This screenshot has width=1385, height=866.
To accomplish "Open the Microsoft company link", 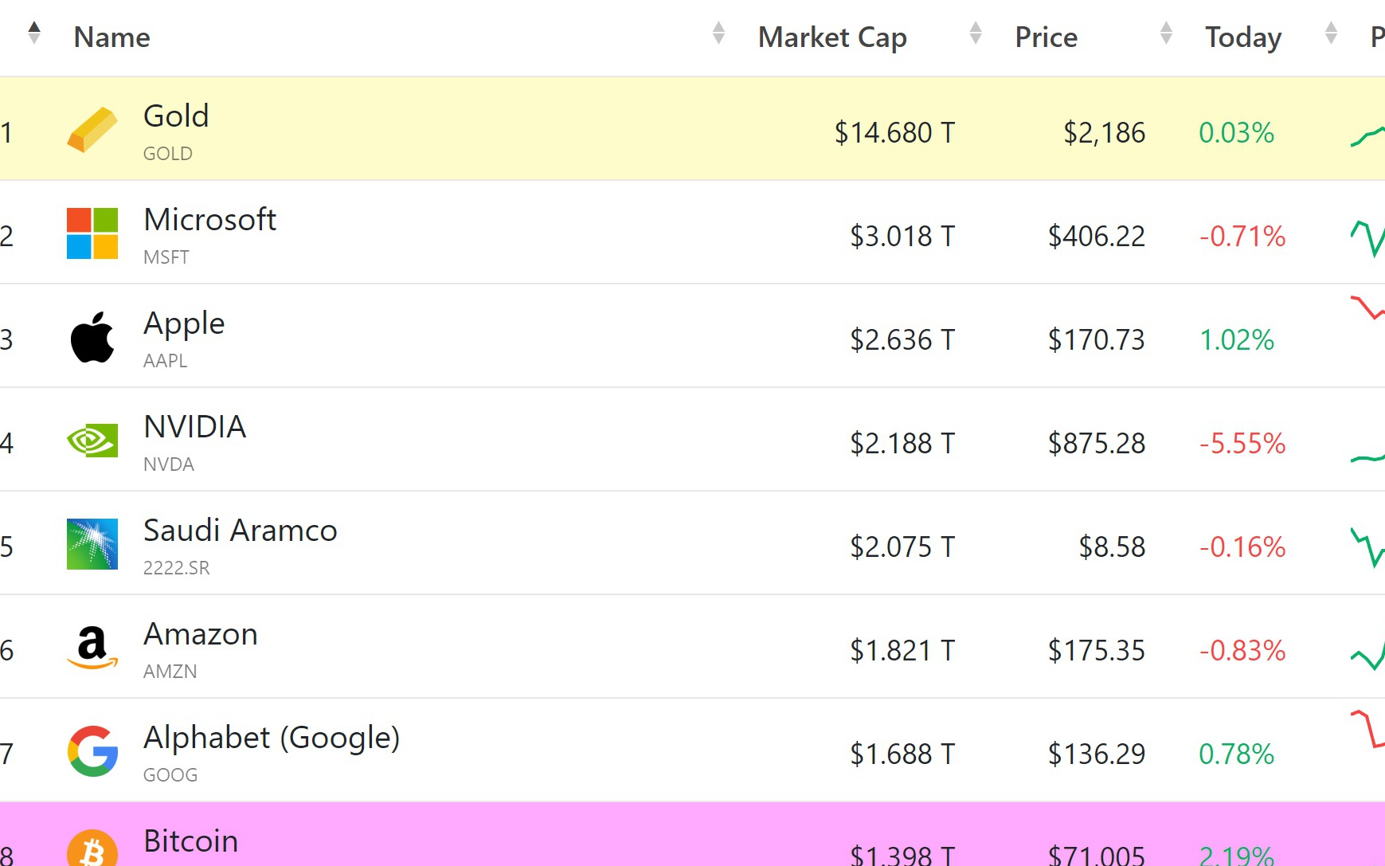I will point(210,220).
